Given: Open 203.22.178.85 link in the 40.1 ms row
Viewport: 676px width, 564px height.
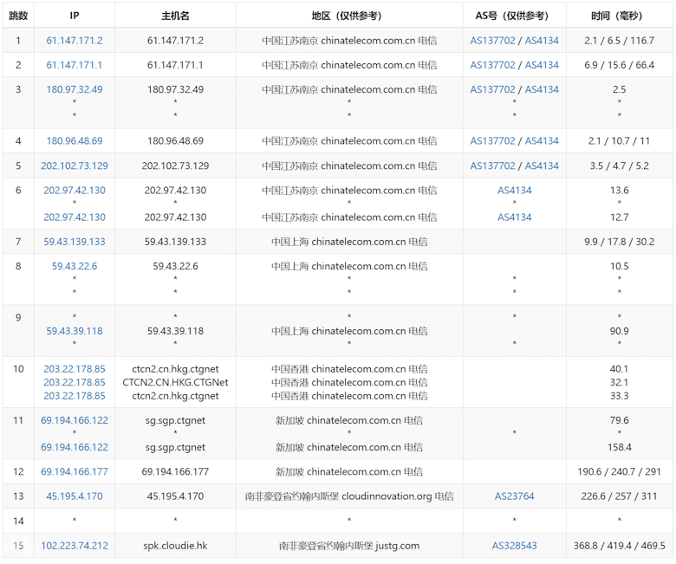Looking at the screenshot, I should [x=75, y=369].
